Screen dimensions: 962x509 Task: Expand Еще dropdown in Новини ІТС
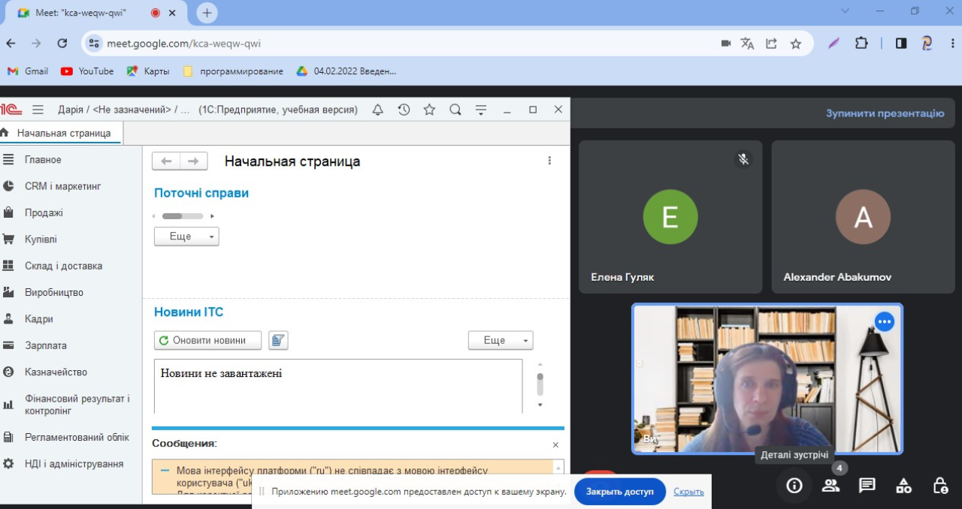click(500, 340)
